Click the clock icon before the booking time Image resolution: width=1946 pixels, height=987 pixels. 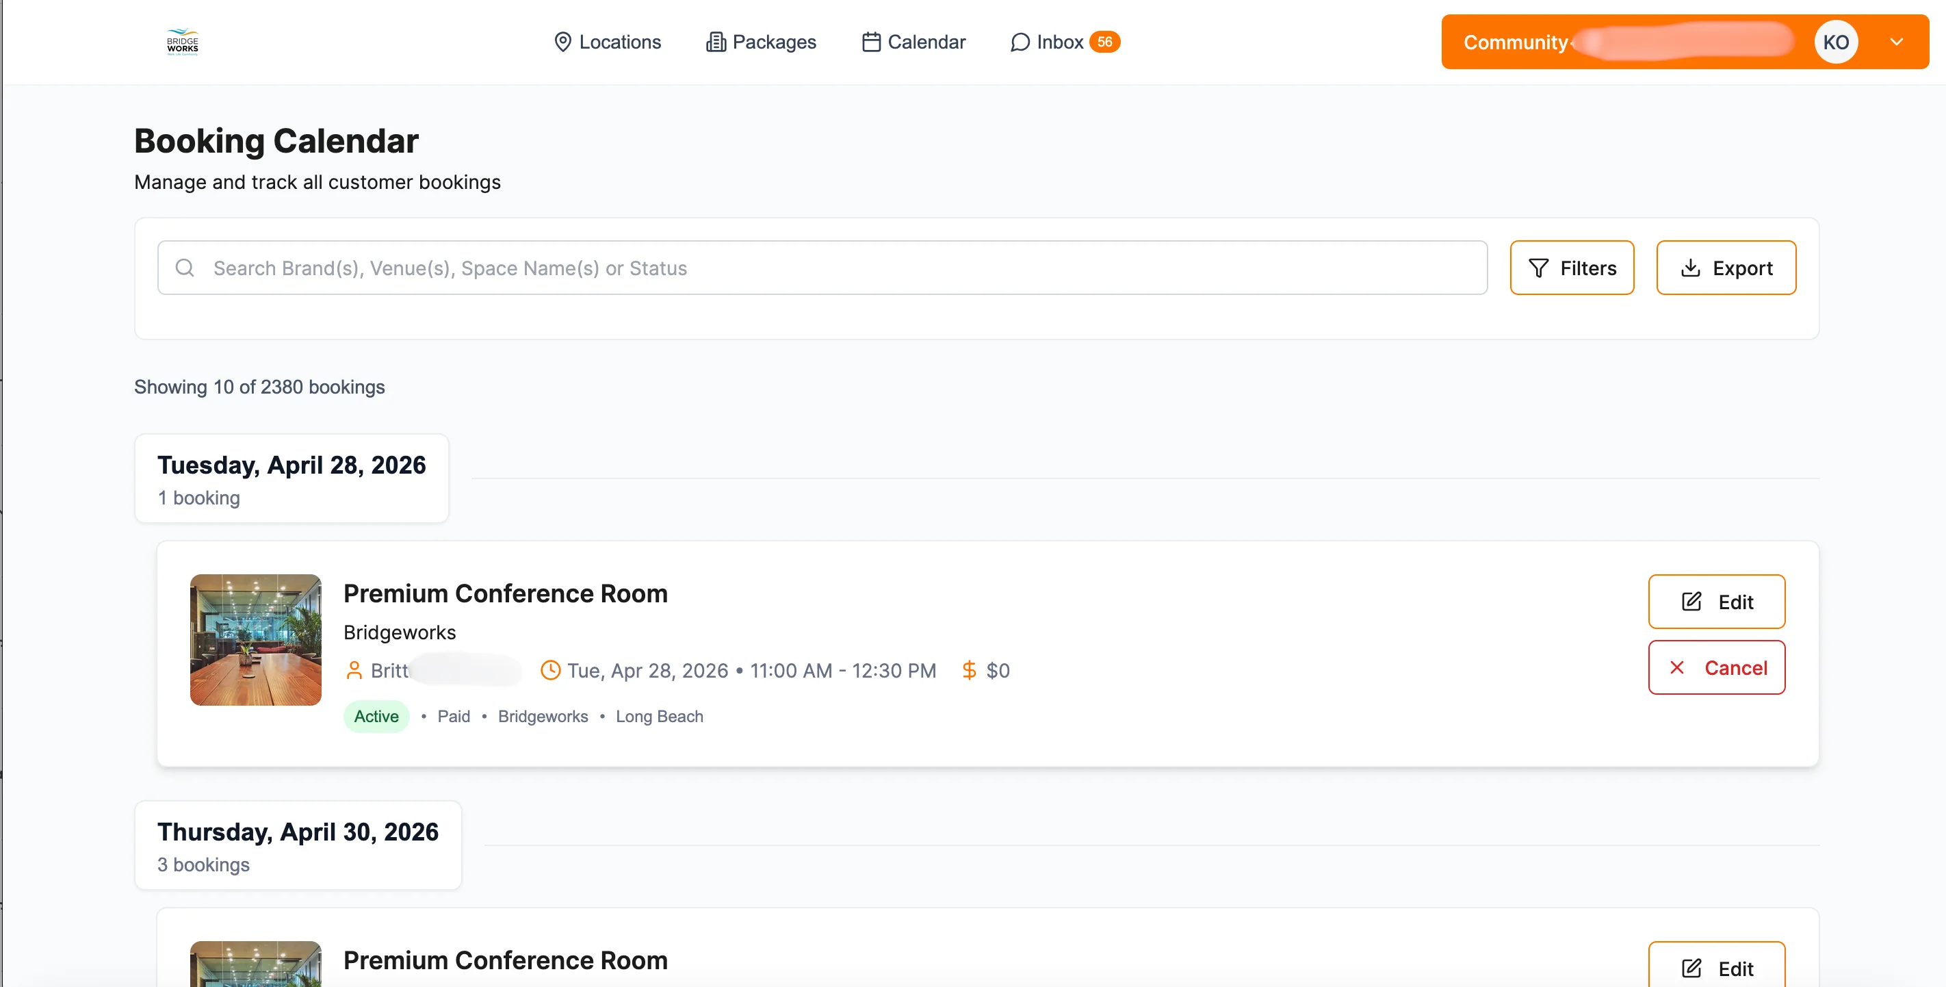pos(551,671)
